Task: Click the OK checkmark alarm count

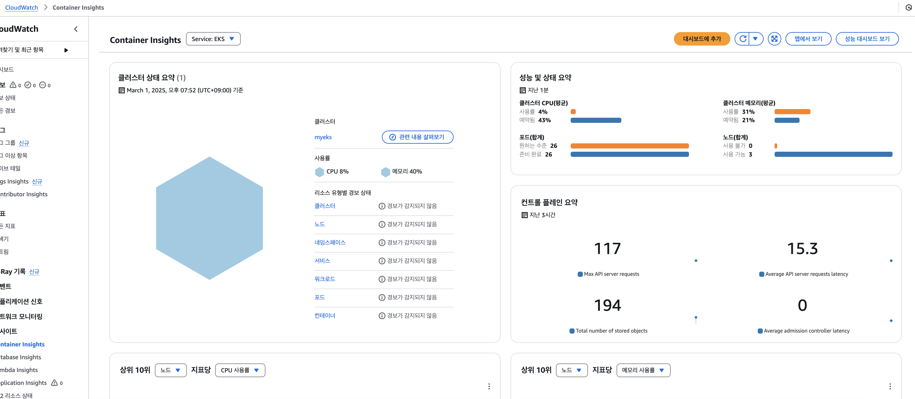Action: pos(30,85)
